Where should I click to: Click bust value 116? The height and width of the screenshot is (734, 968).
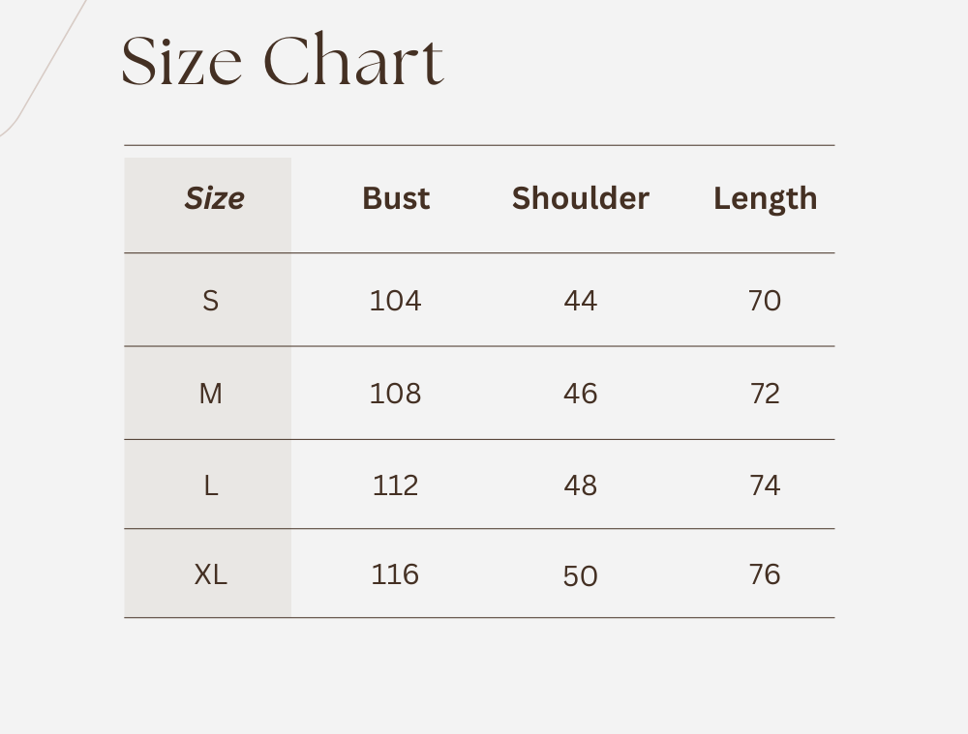(395, 574)
